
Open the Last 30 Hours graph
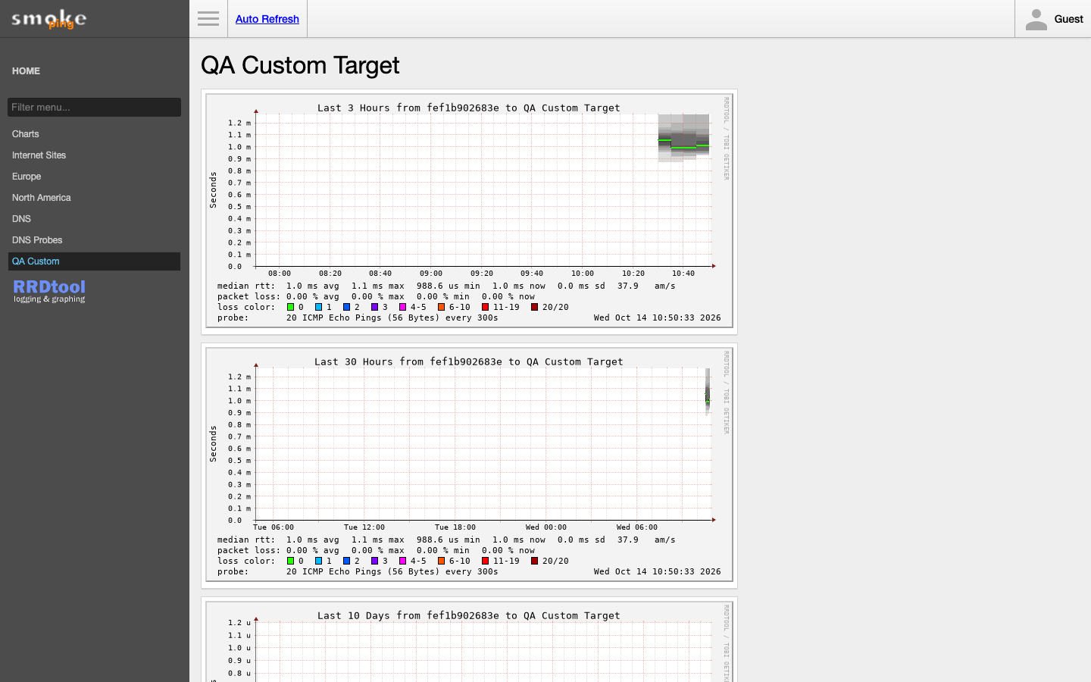pyautogui.click(x=469, y=465)
